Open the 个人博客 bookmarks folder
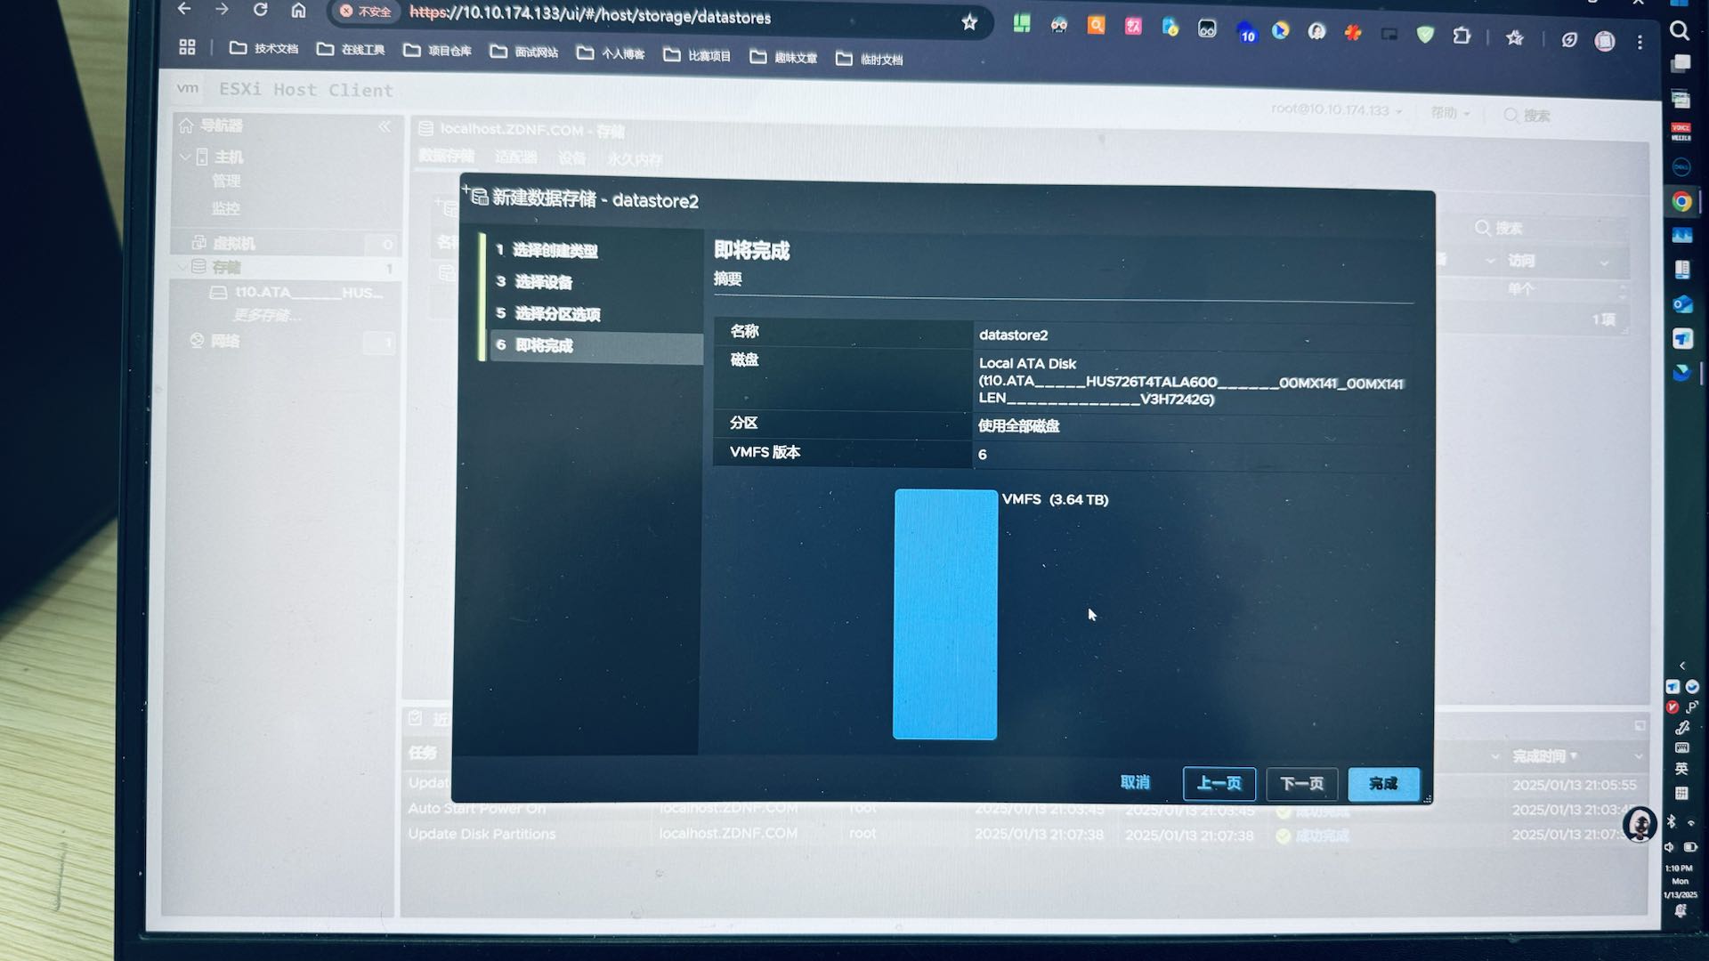The image size is (1709, 961). 612,54
